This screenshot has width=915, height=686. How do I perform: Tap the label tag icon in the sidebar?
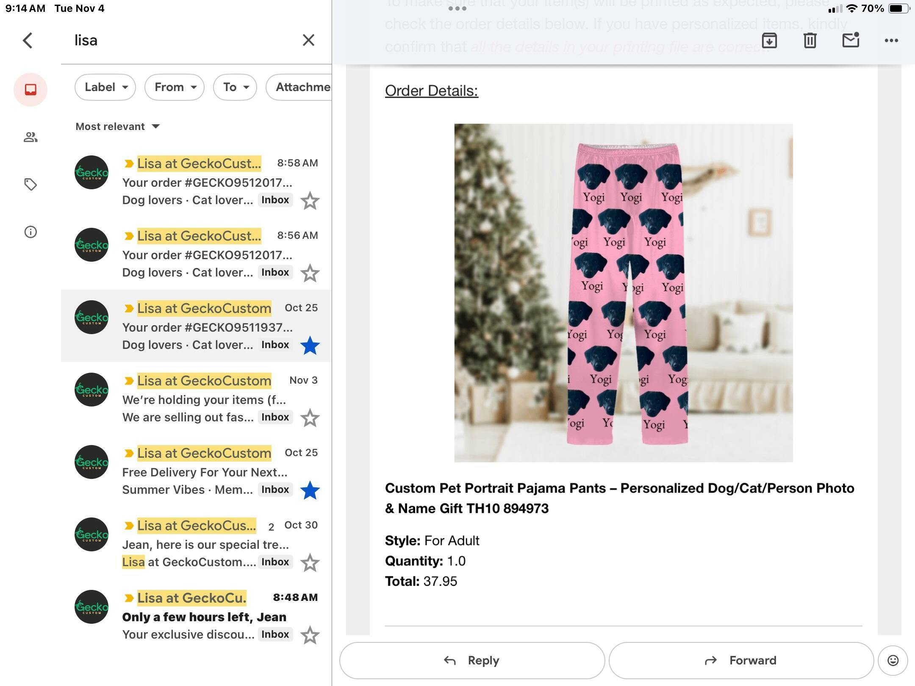30,185
